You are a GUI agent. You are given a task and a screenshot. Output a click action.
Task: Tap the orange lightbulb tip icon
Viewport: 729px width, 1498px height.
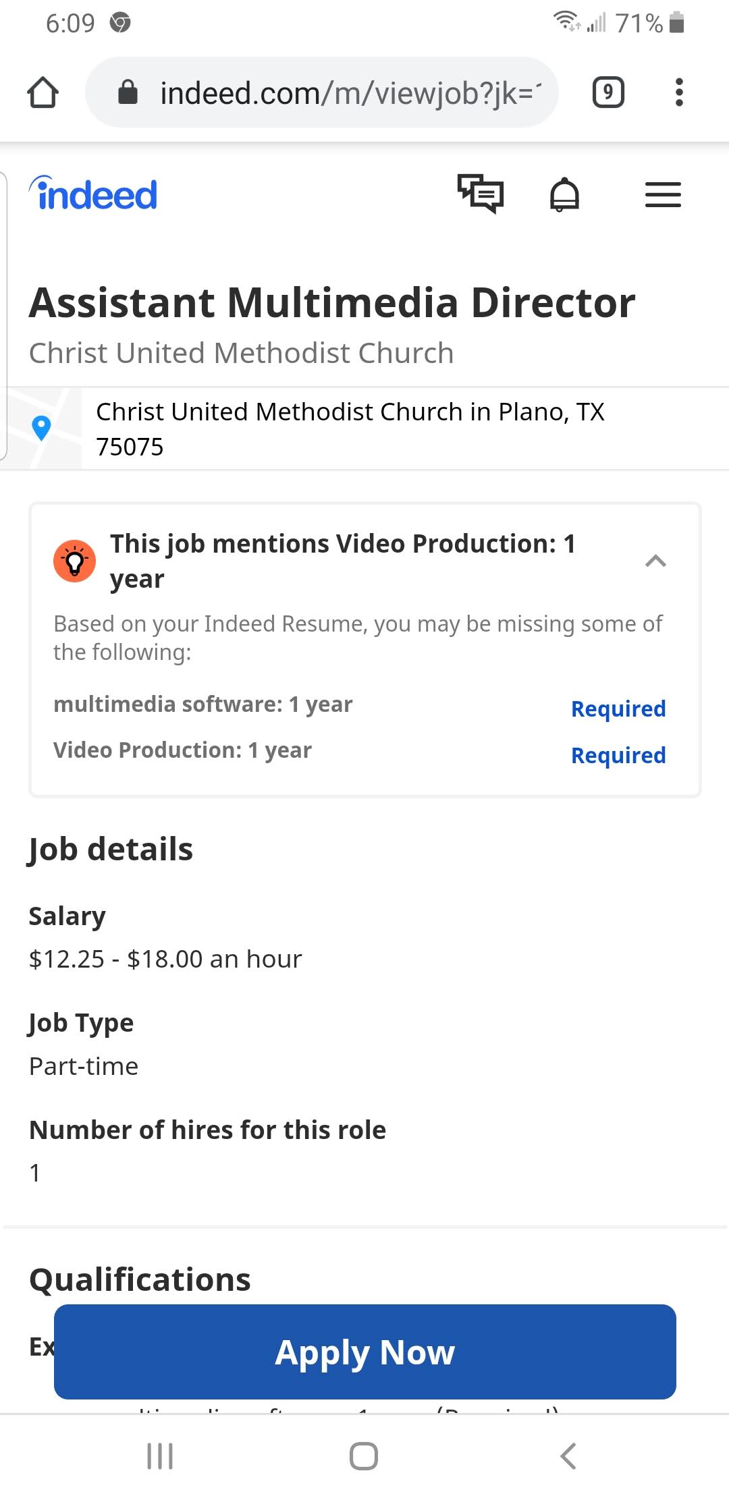(x=74, y=561)
